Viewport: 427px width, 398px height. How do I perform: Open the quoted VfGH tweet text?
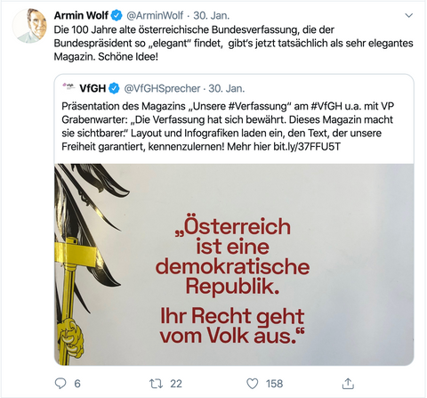click(x=228, y=126)
